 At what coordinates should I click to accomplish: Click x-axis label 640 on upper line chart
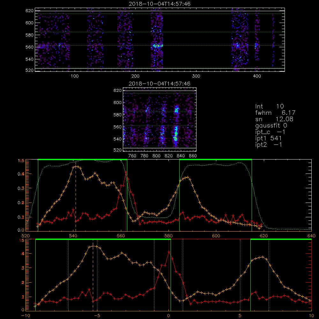point(311,236)
